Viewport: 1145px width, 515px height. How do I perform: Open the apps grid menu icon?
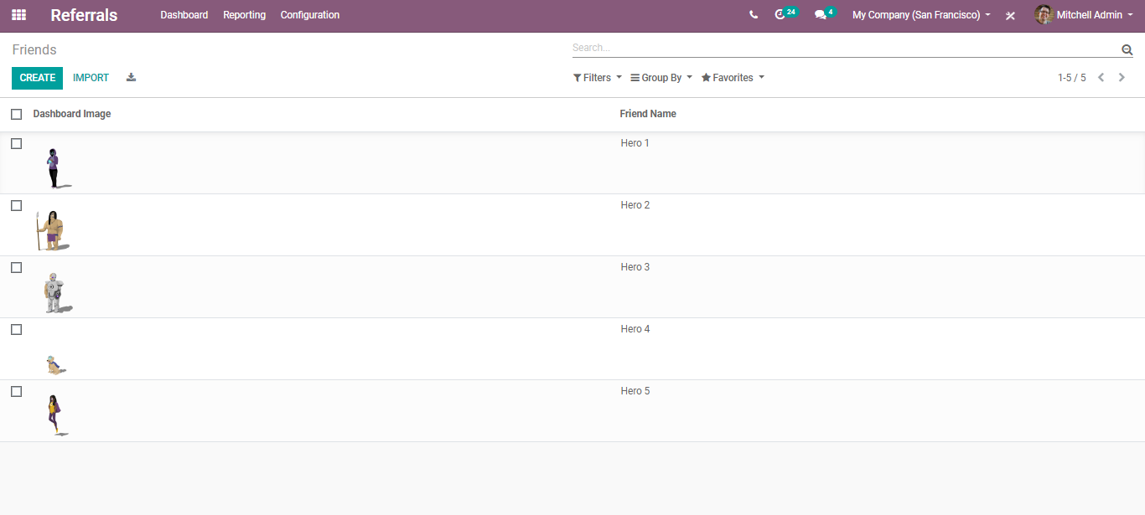pyautogui.click(x=18, y=15)
